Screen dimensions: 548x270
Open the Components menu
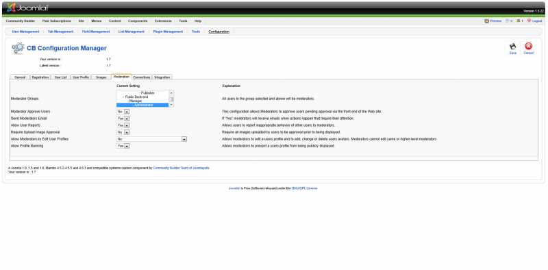tap(138, 21)
